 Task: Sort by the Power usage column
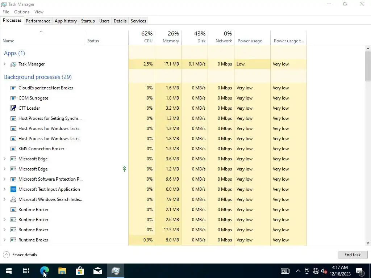click(253, 37)
